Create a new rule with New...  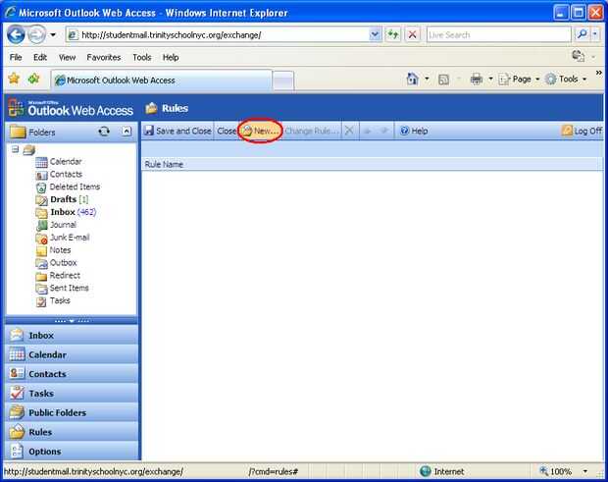click(260, 131)
